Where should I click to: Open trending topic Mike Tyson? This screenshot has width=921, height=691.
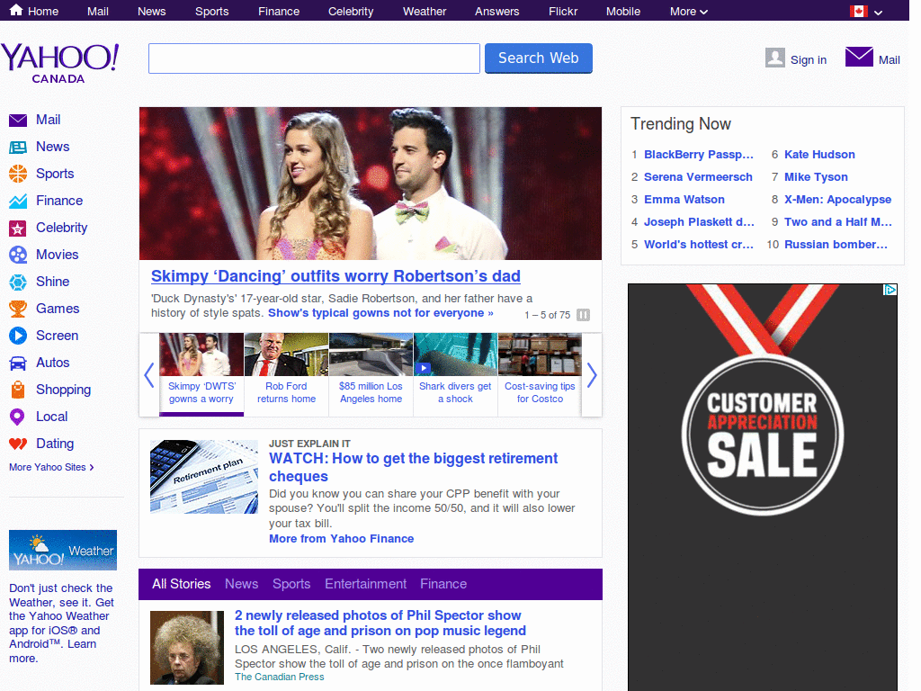(816, 177)
